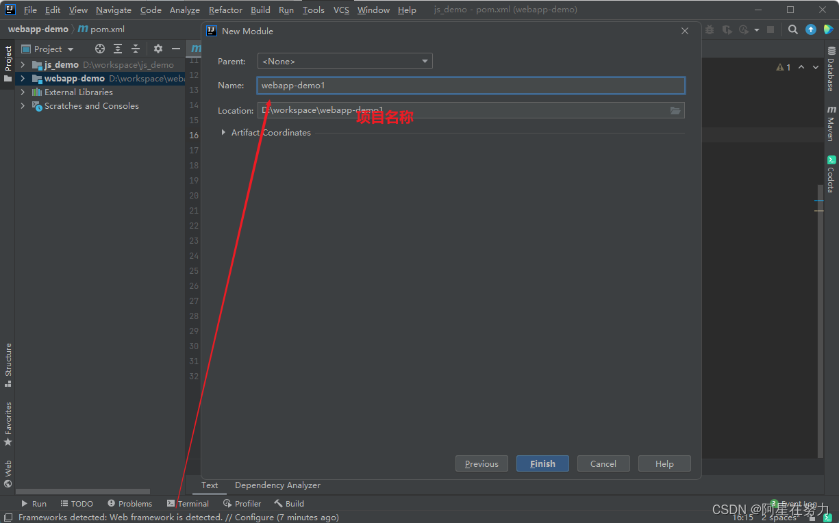Open Search Everywhere magnifier
Screen dimensions: 839x523
click(792, 29)
